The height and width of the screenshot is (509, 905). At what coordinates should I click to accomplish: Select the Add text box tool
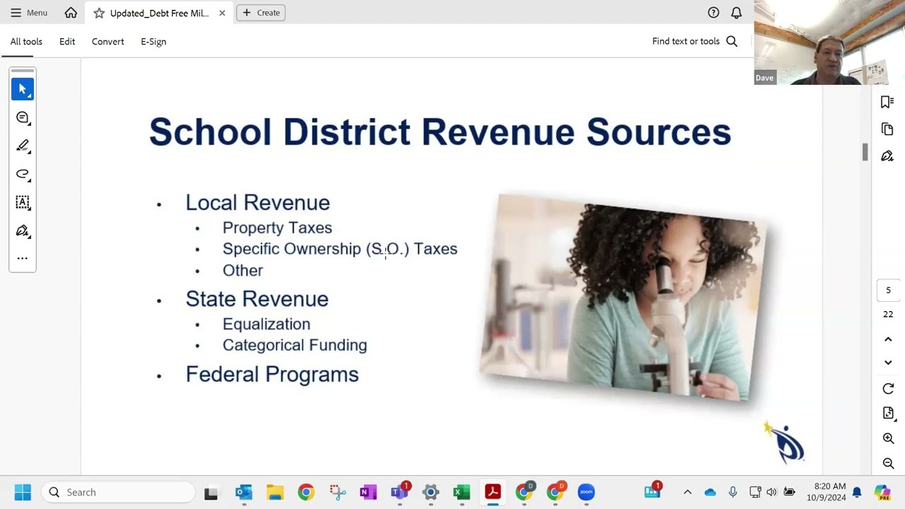pos(23,202)
